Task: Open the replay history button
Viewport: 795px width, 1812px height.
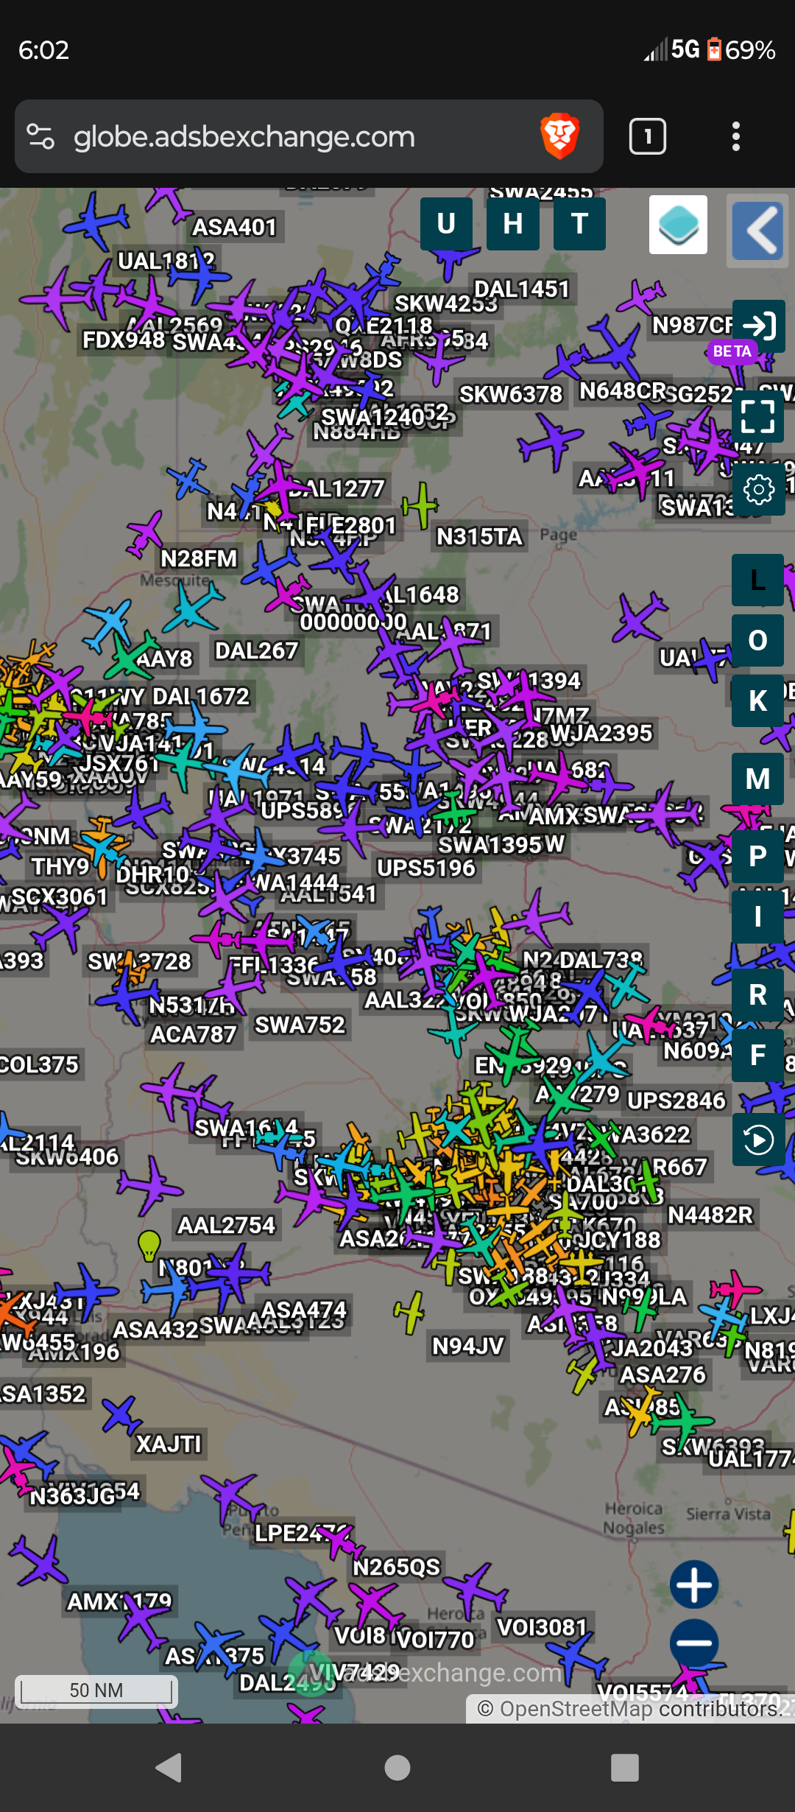Action: (x=759, y=1139)
